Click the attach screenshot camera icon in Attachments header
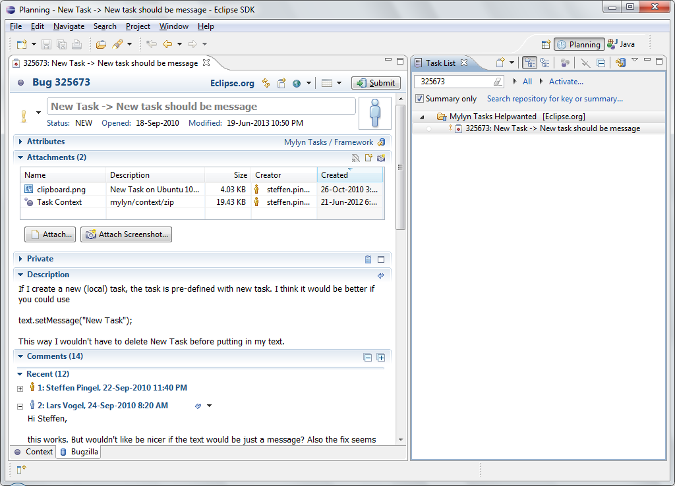 tap(381, 158)
